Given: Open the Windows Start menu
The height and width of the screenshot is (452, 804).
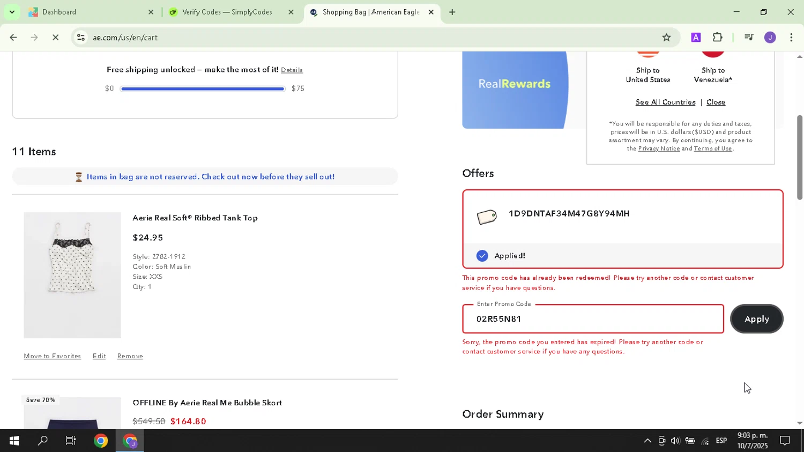Looking at the screenshot, I should coord(14,441).
